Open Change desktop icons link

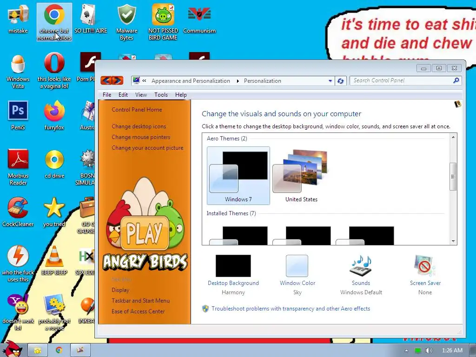click(x=139, y=126)
